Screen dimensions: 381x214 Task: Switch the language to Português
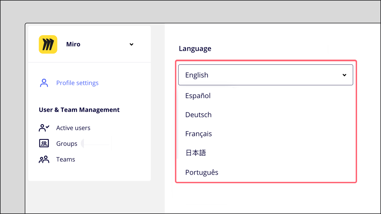click(x=202, y=173)
